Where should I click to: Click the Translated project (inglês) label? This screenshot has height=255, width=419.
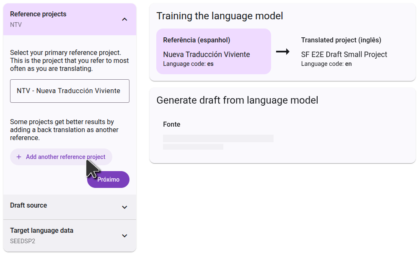341,40
